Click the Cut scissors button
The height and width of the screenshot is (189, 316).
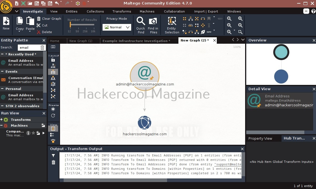42,25
